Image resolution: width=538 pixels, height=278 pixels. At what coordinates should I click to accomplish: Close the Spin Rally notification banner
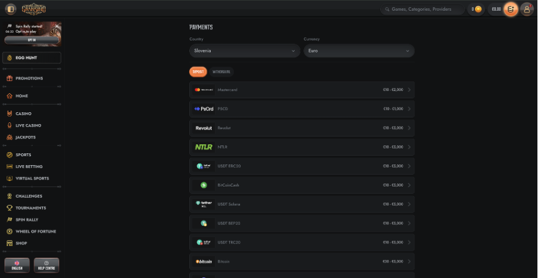coord(57,26)
